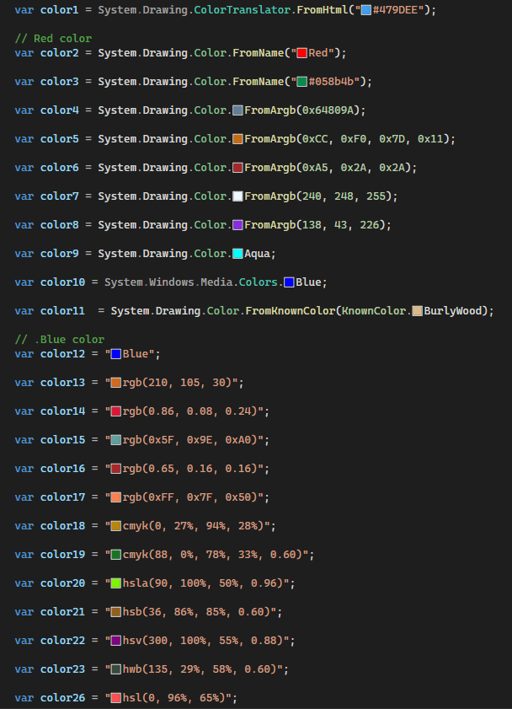Click the blue swatch before #479DEE
This screenshot has height=709, width=512.
[366, 10]
